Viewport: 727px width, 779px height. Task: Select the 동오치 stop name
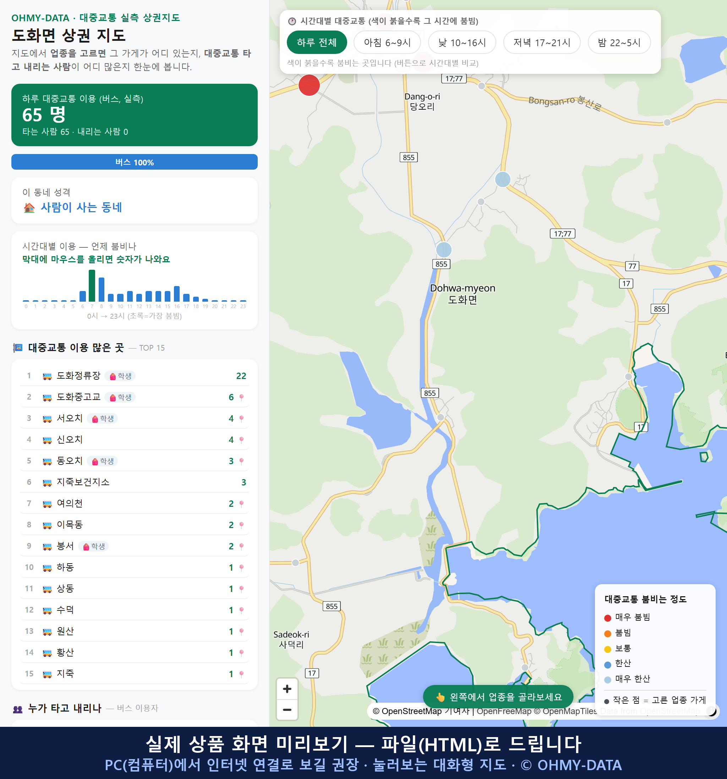(70, 461)
